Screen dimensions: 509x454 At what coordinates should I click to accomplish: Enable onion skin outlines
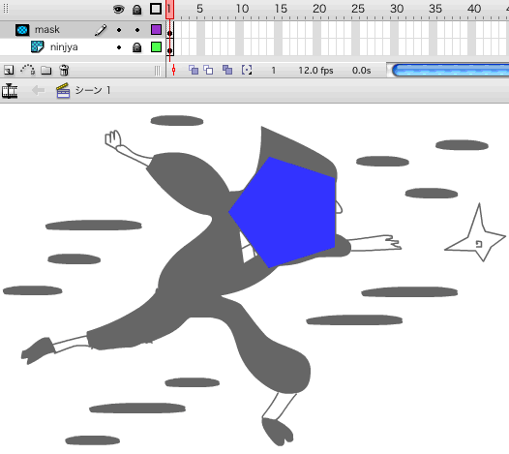pyautogui.click(x=208, y=70)
